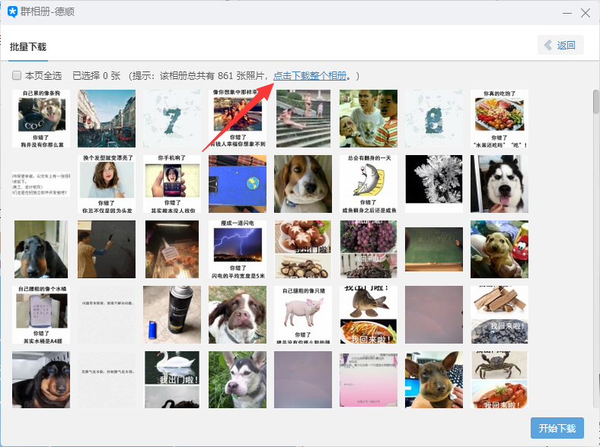Select the number 7 thumbnail
The height and width of the screenshot is (447, 600).
(172, 119)
